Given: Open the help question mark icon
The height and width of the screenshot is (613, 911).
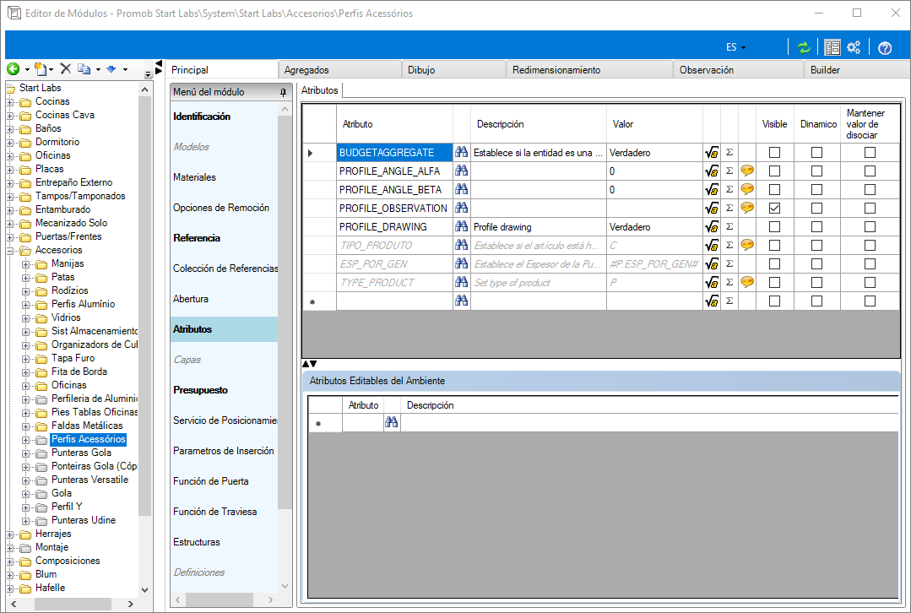Looking at the screenshot, I should 885,47.
